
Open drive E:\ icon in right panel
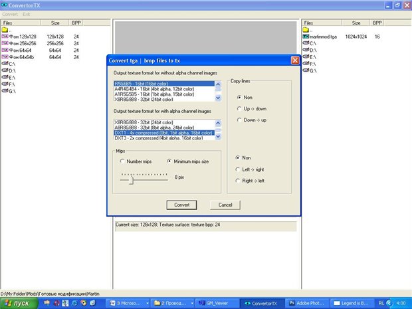(x=306, y=56)
